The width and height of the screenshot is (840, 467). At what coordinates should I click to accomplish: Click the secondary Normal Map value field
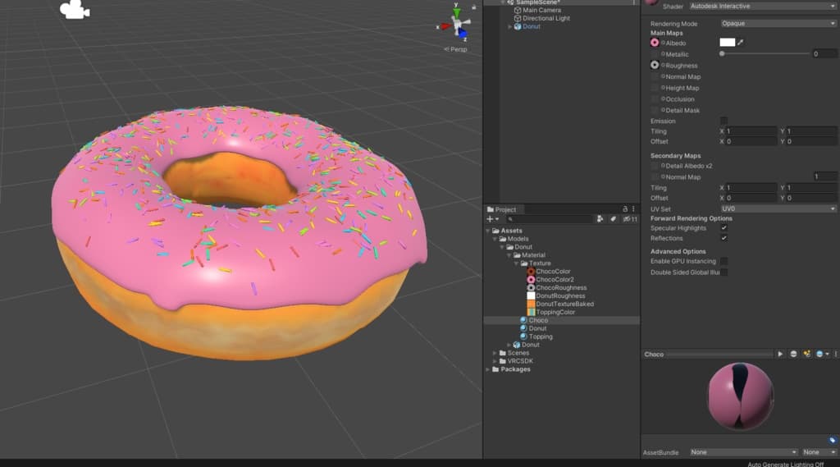[x=824, y=176]
